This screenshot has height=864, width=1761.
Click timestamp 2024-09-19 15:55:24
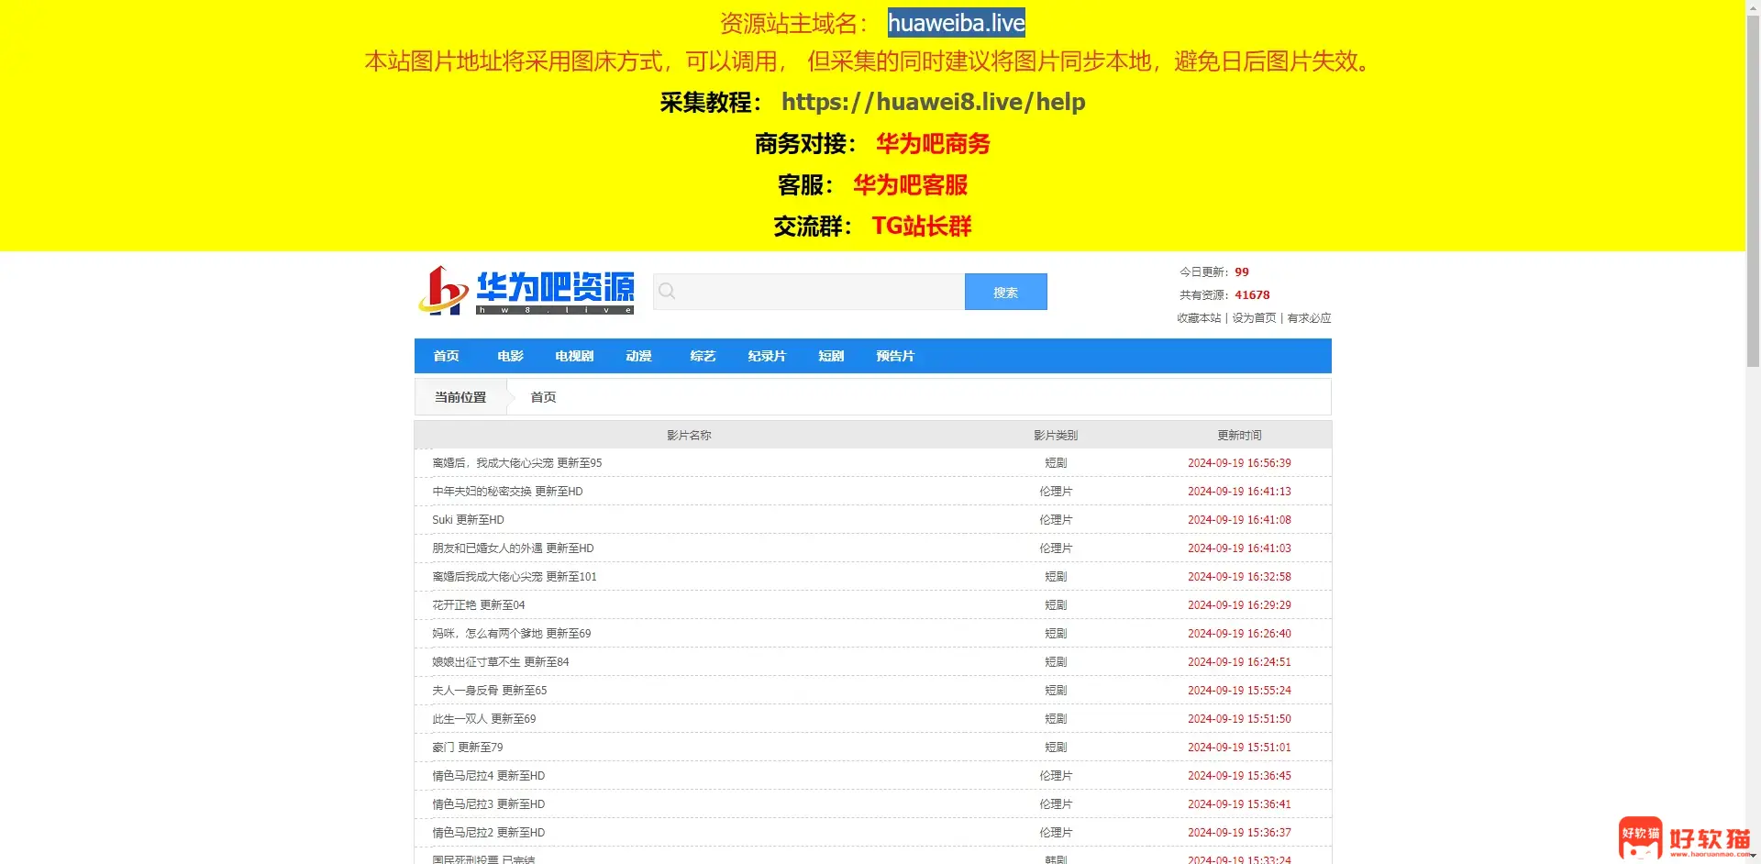(x=1239, y=691)
